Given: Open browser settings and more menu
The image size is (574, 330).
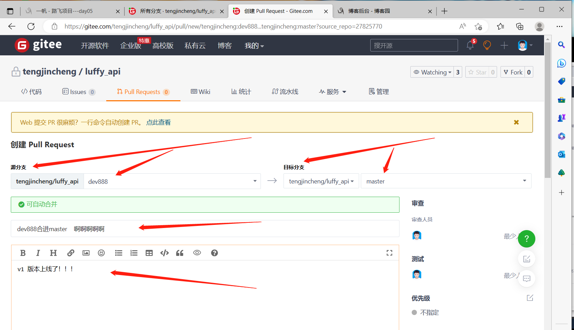Looking at the screenshot, I should pyautogui.click(x=559, y=26).
